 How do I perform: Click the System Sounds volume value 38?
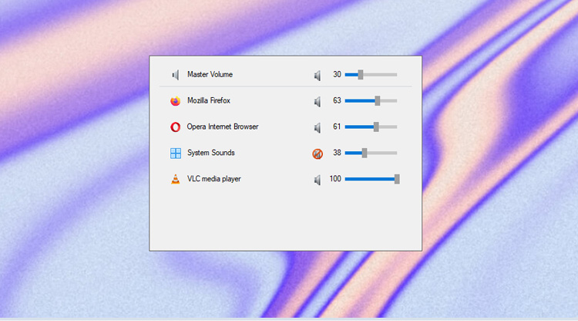click(x=337, y=153)
